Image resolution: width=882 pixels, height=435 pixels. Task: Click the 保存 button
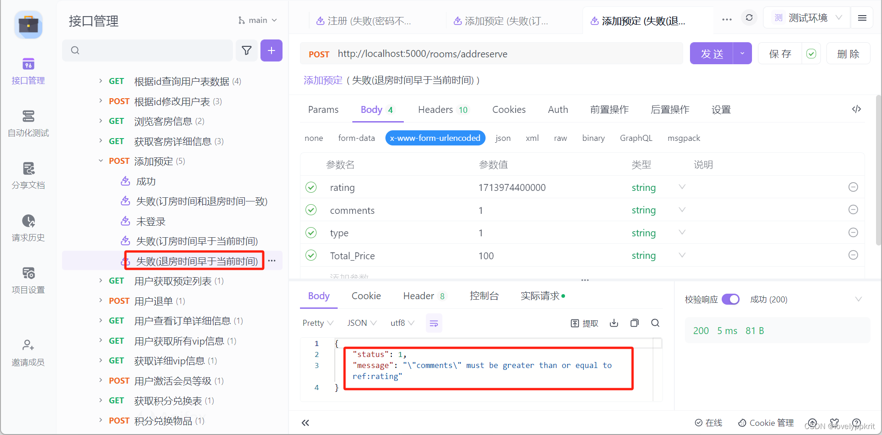[x=780, y=53]
